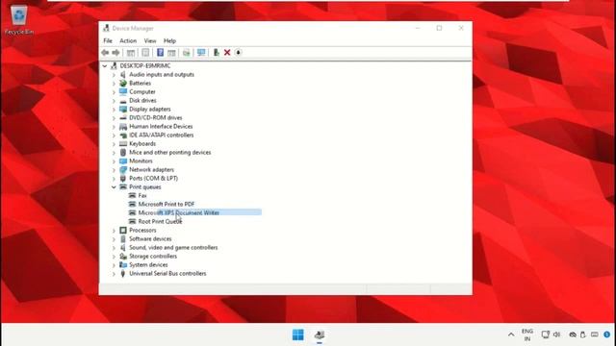Click the Back arrow in Device Manager toolbar
The image size is (616, 346).
pos(105,53)
